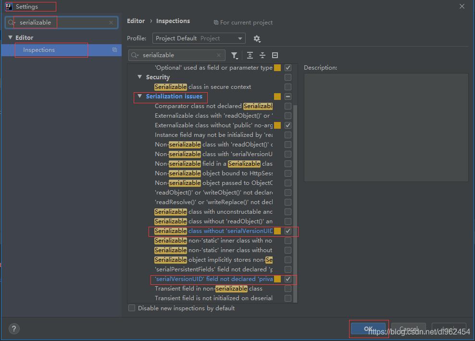Select 'Externalizable class with readObject()' row
Image resolution: width=475 pixels, height=341 pixels.
click(213, 116)
